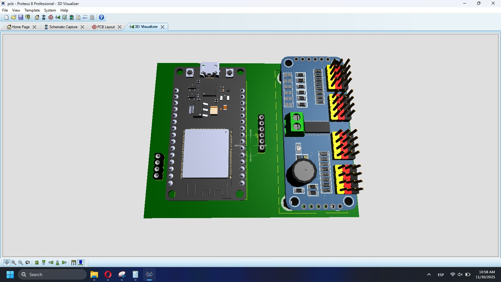
Task: Click the blue Help question mark button
Action: (101, 18)
